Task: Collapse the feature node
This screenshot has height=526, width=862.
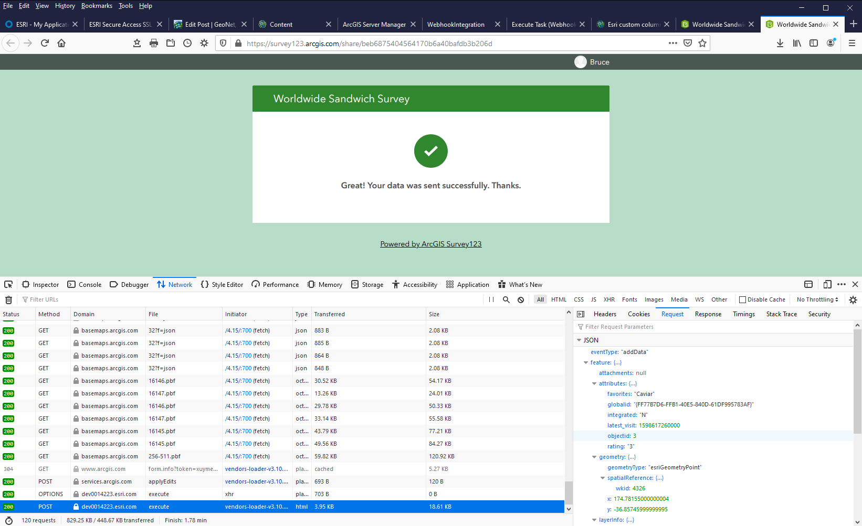Action: tap(586, 362)
